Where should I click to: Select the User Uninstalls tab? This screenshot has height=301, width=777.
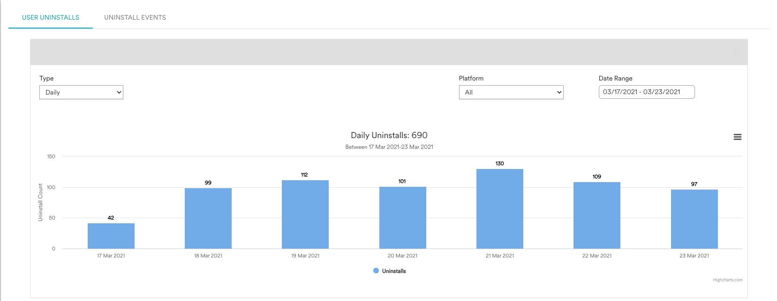coord(51,17)
